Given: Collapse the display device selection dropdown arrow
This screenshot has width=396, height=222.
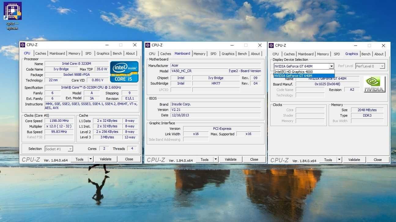Looking at the screenshot, I should [331, 66].
